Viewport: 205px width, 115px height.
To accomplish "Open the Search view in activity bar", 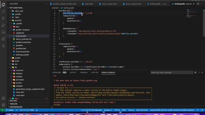I will pos(4,11).
